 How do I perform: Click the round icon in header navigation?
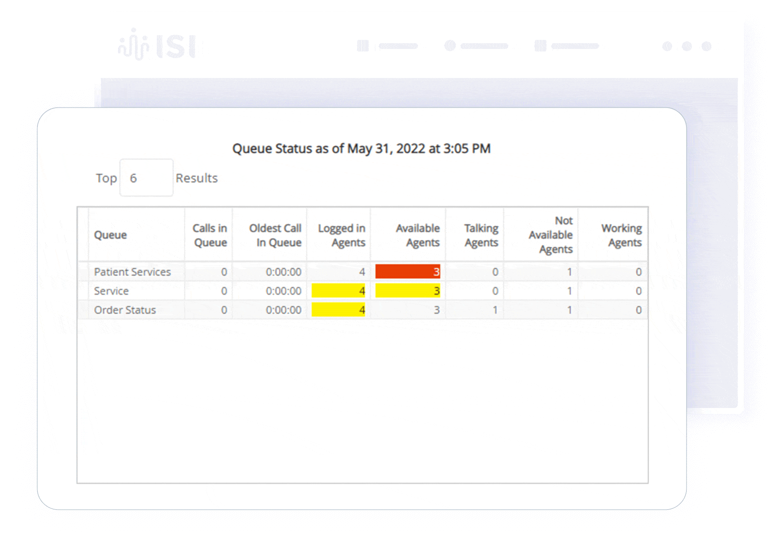pos(450,46)
